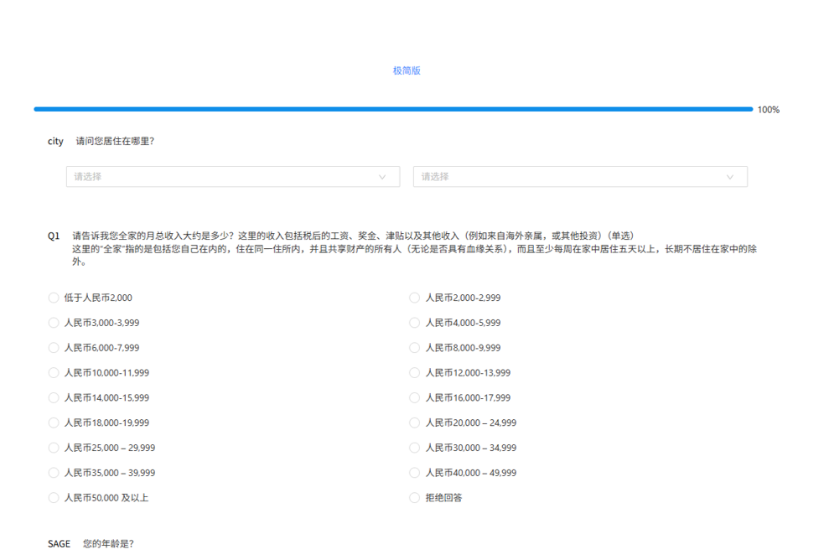Click the blue survey progress bar
819x560 pixels.
coord(393,109)
